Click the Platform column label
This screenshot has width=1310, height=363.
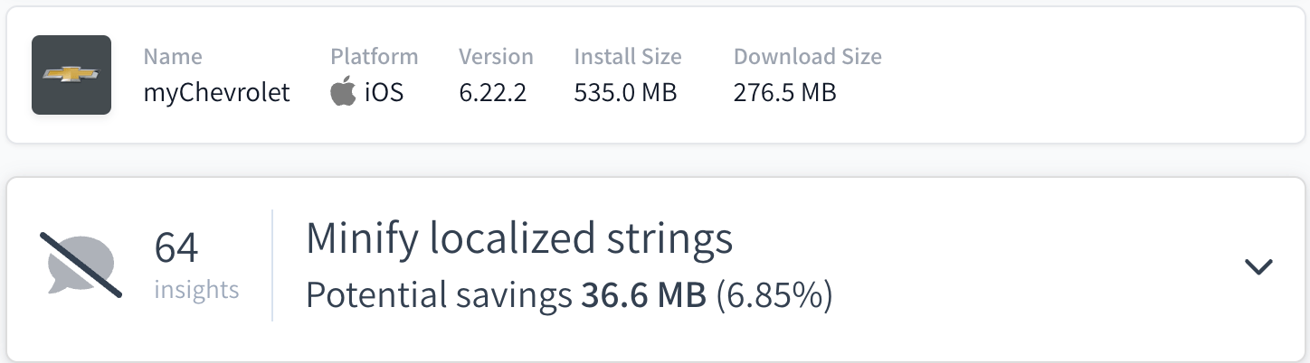pos(374,57)
